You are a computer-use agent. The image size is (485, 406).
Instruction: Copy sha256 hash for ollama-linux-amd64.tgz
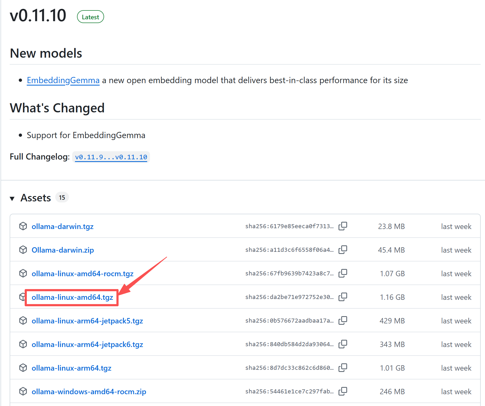point(343,297)
